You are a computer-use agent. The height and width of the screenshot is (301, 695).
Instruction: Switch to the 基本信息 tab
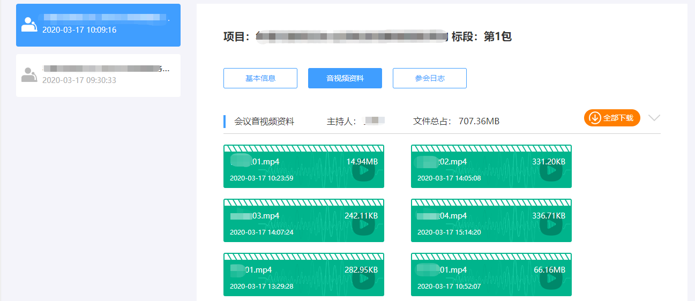click(260, 78)
